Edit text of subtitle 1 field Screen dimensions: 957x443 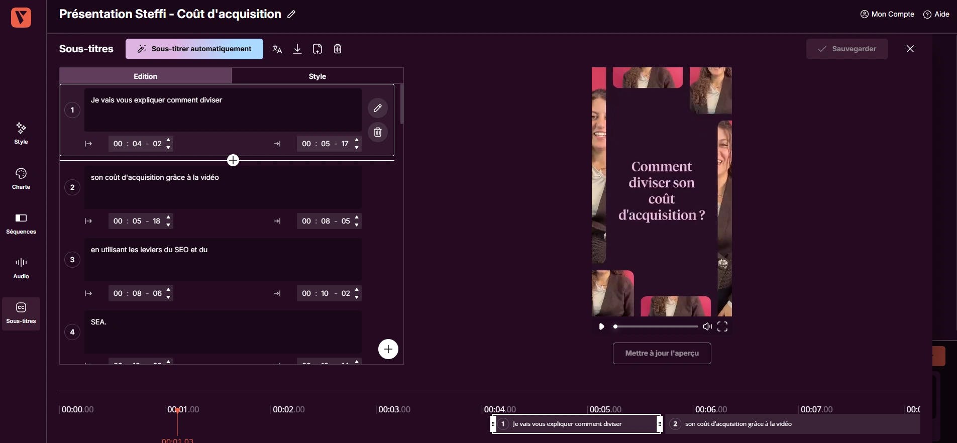223,110
